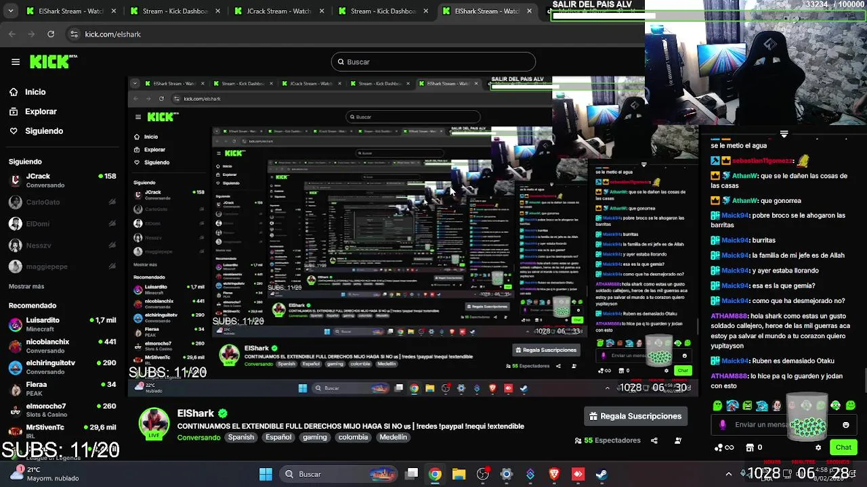Open recommended channel Luisardito
Viewport: 867px width, 487px height.
tap(62, 324)
